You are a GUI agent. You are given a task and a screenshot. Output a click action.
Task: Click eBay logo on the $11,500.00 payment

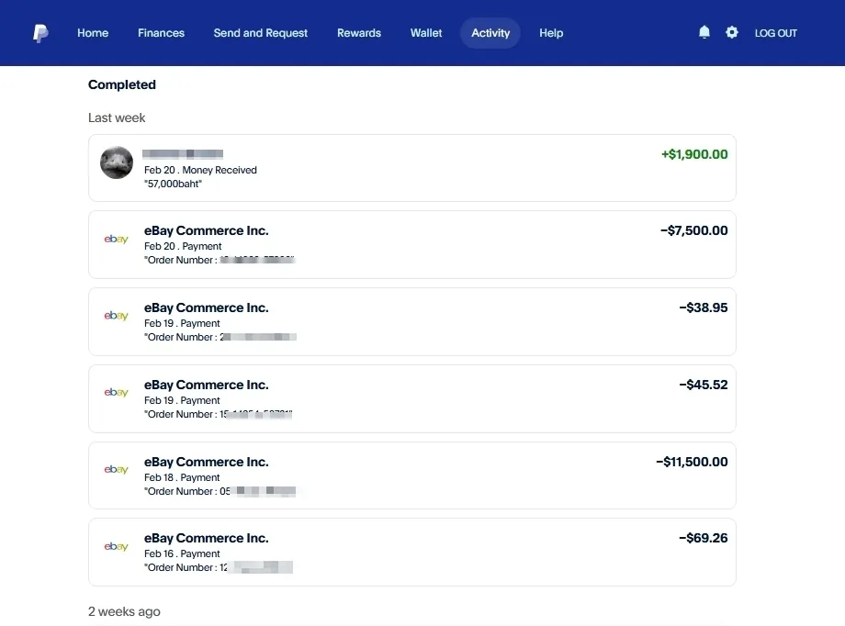[x=117, y=470]
